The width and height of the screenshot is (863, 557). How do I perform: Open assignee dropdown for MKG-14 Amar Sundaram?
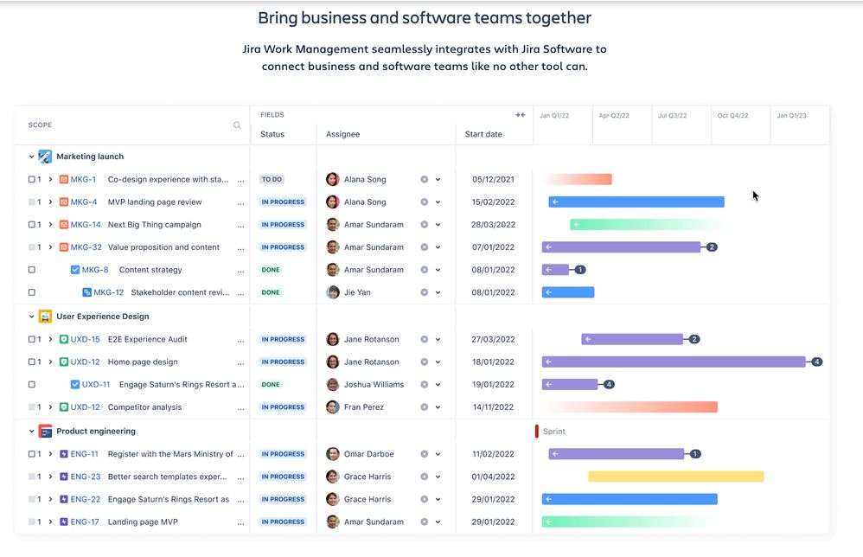pyautogui.click(x=438, y=225)
